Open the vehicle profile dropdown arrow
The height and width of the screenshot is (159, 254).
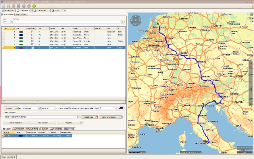(x=116, y=108)
